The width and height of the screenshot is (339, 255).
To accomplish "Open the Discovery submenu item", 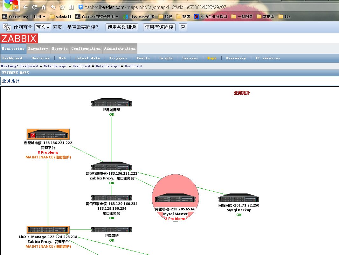I will pos(236,58).
